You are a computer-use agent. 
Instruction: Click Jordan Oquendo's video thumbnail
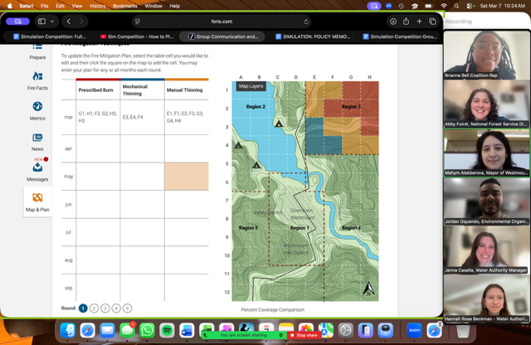coord(486,202)
